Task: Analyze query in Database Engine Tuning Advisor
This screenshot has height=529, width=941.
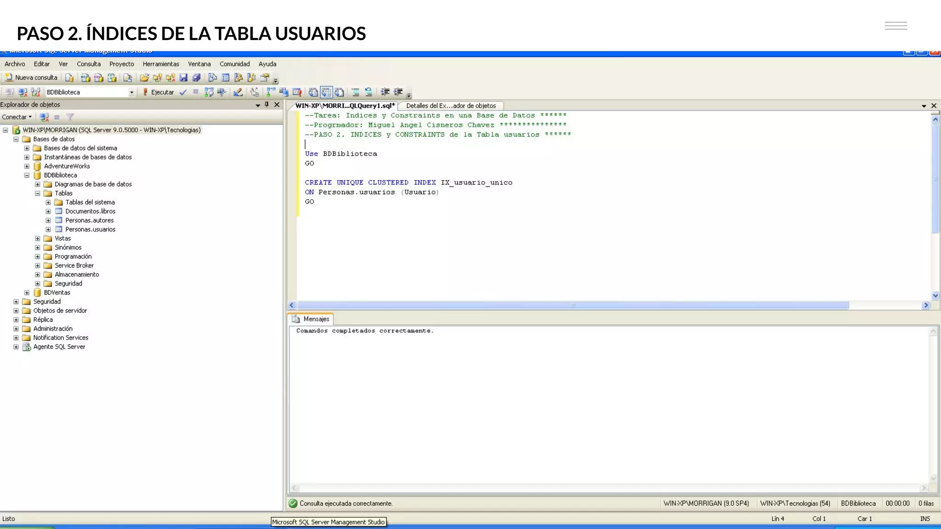Action: 222,92
